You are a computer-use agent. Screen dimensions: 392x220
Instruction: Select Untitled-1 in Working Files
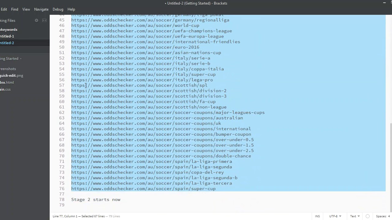click(x=7, y=36)
